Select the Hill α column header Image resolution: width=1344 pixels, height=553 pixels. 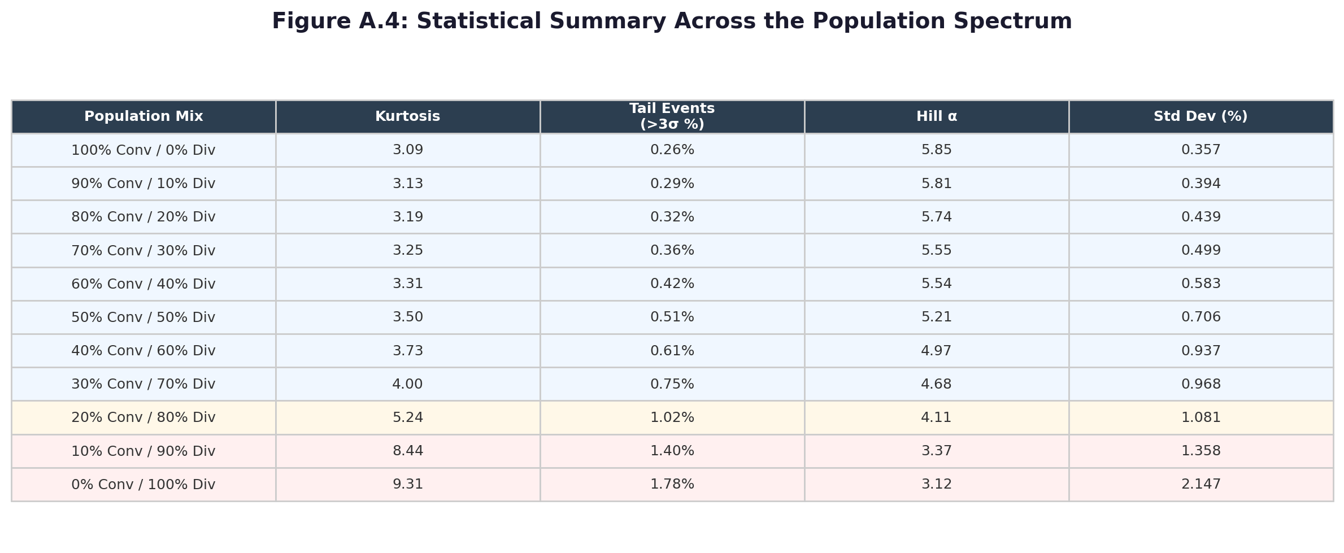(x=937, y=117)
